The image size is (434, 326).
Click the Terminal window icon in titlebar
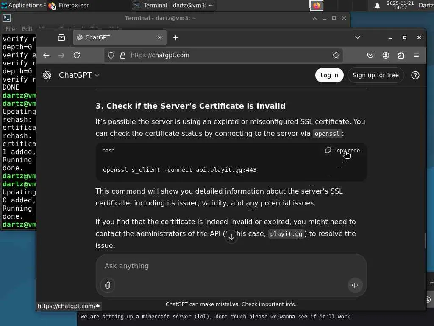(x=7, y=18)
